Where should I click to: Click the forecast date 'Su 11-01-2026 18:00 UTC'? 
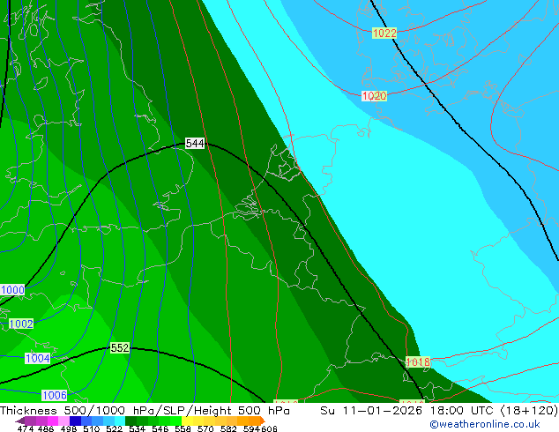pyautogui.click(x=408, y=410)
